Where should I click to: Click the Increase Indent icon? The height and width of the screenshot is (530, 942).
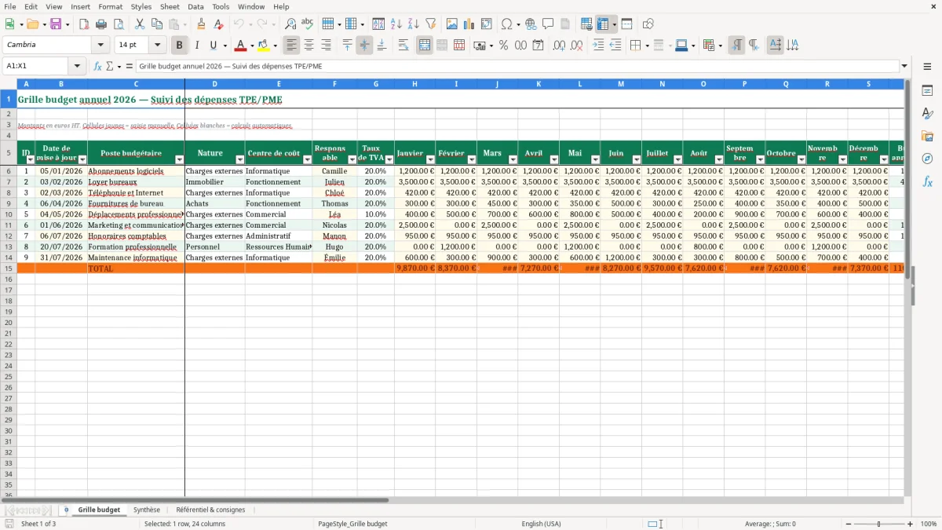tap(598, 46)
